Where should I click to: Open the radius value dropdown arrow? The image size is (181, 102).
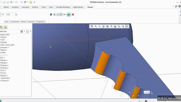[x=16, y=14]
